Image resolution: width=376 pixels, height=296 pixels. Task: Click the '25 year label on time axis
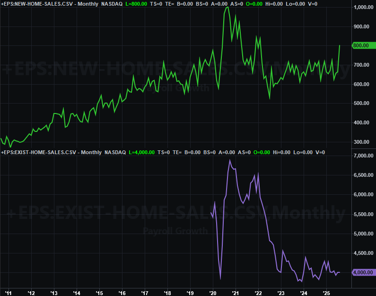coord(326,293)
